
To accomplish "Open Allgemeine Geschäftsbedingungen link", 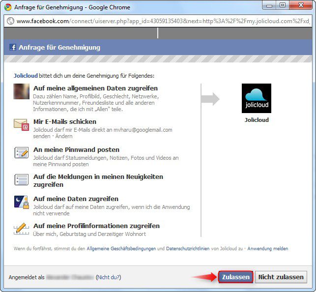I will coord(121,248).
